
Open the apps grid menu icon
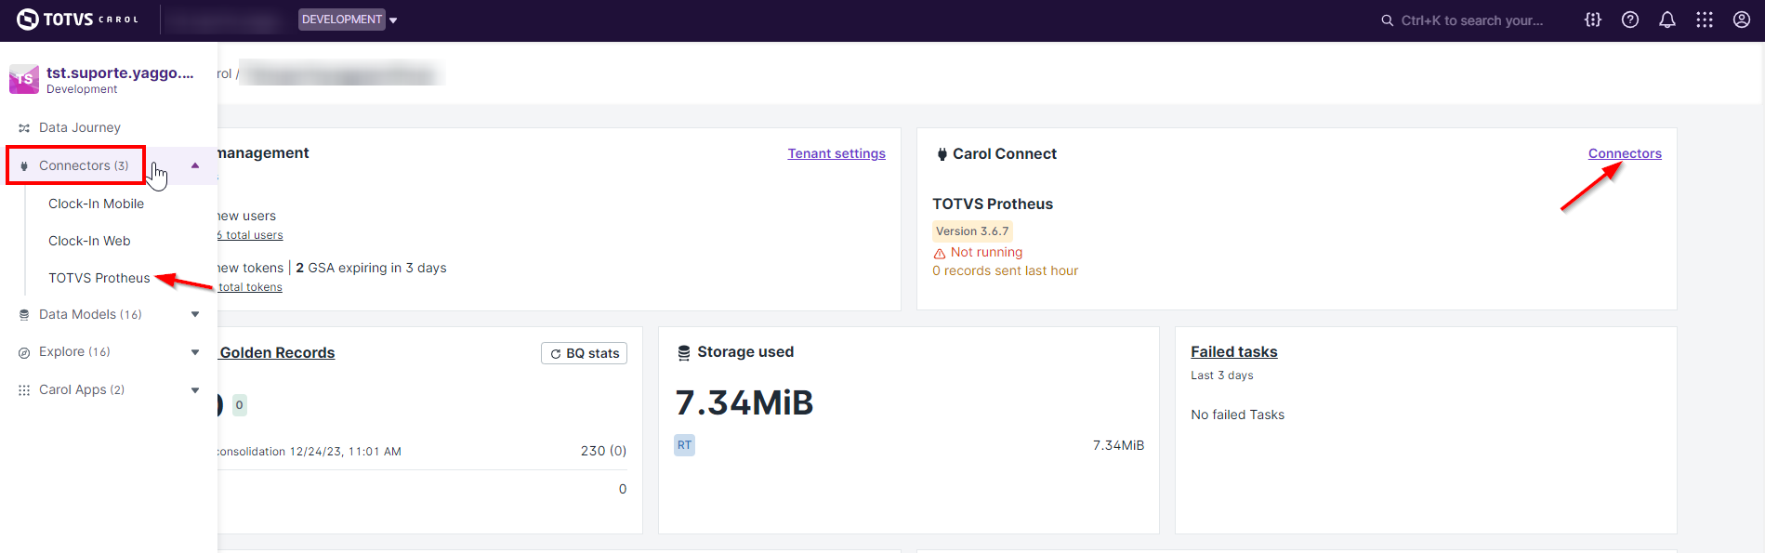click(1705, 20)
